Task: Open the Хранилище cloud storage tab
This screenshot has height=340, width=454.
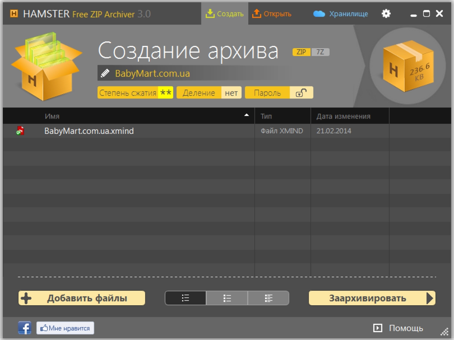Action: click(x=340, y=13)
